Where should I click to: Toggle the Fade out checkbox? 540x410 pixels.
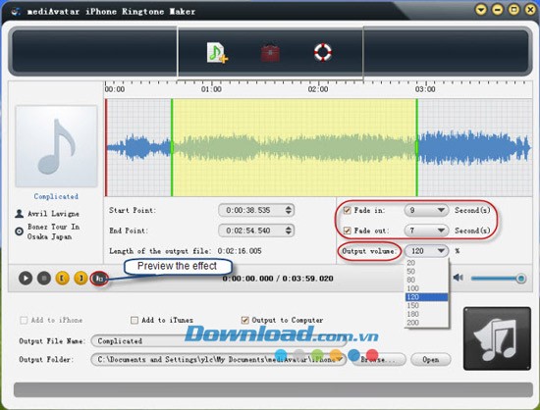point(348,231)
